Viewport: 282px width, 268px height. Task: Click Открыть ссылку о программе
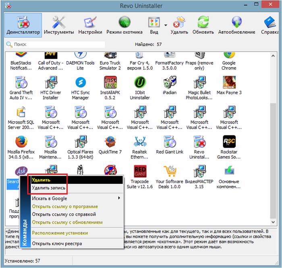click(64, 206)
